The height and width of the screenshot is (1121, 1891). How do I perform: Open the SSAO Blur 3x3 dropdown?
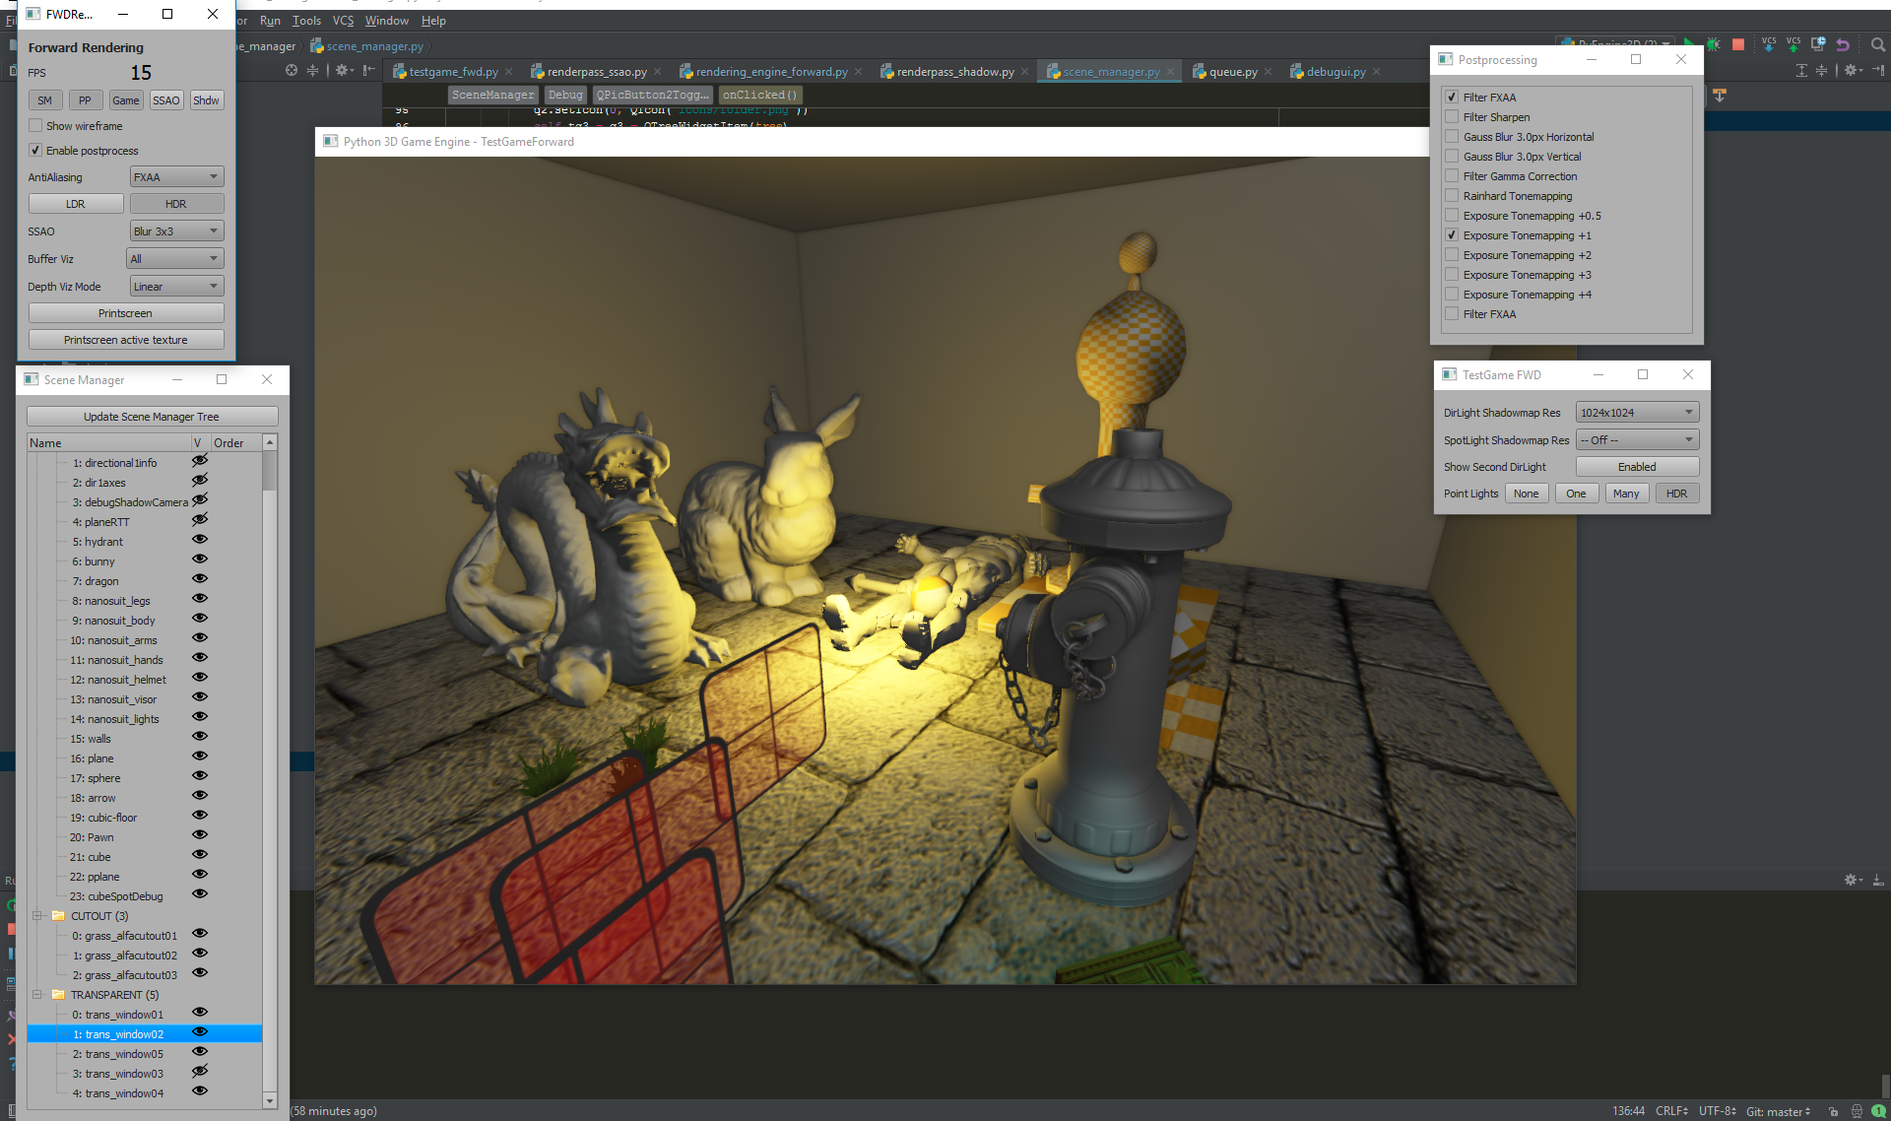tap(177, 231)
